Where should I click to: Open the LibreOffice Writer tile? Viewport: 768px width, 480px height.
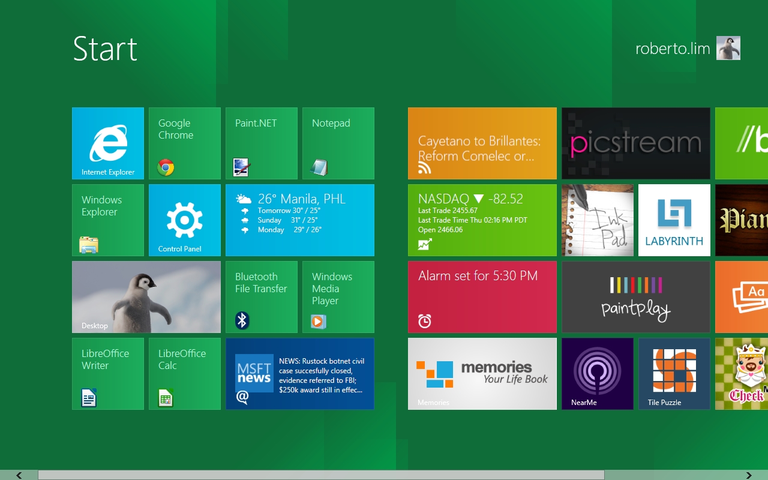point(108,374)
